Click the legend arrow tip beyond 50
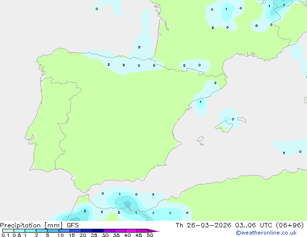 tap(153, 231)
